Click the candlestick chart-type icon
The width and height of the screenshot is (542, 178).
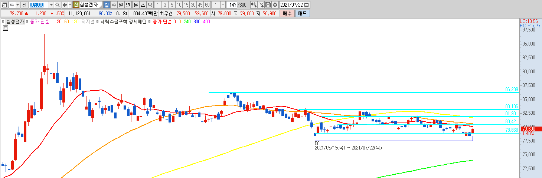pos(254,5)
